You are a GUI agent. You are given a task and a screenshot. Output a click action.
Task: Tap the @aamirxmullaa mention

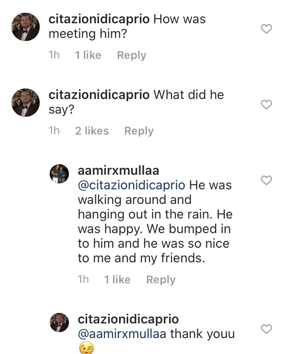(122, 333)
